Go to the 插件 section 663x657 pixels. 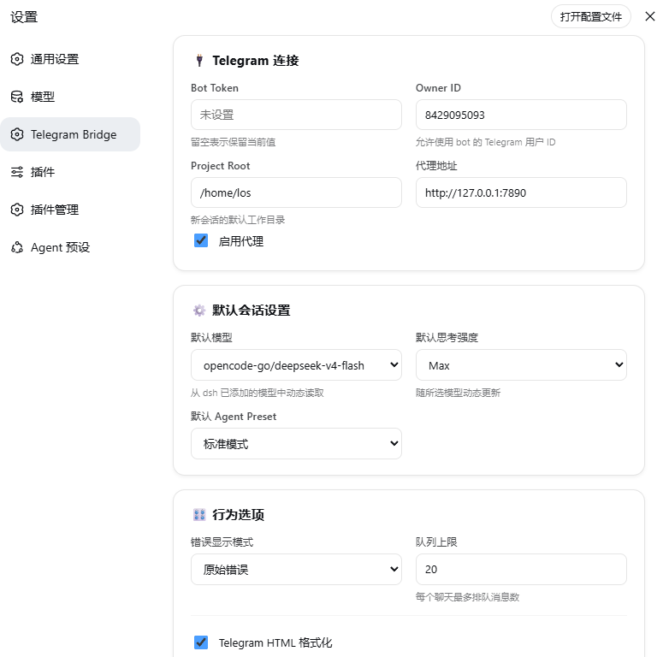tap(70, 172)
